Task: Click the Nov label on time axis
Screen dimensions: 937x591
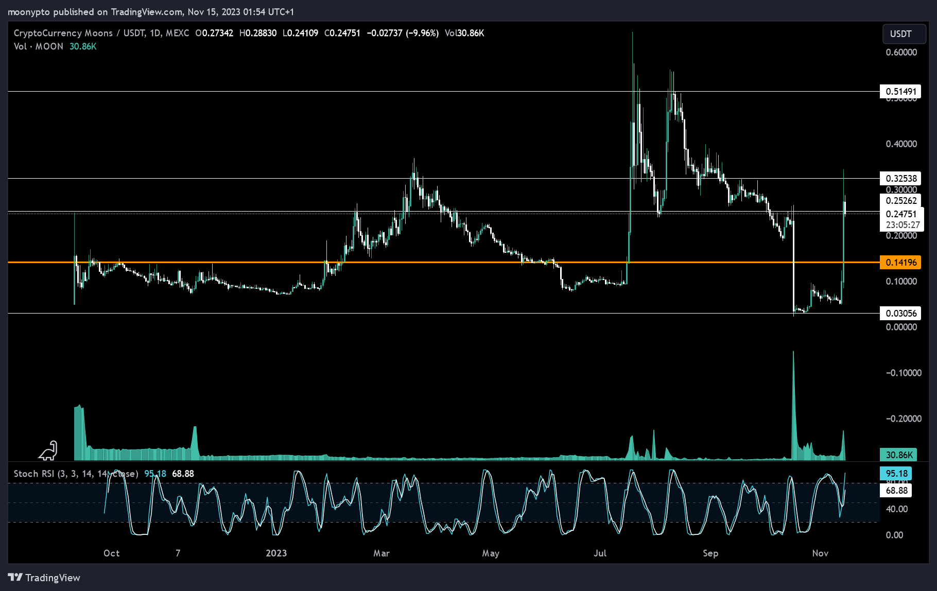Action: tap(820, 553)
